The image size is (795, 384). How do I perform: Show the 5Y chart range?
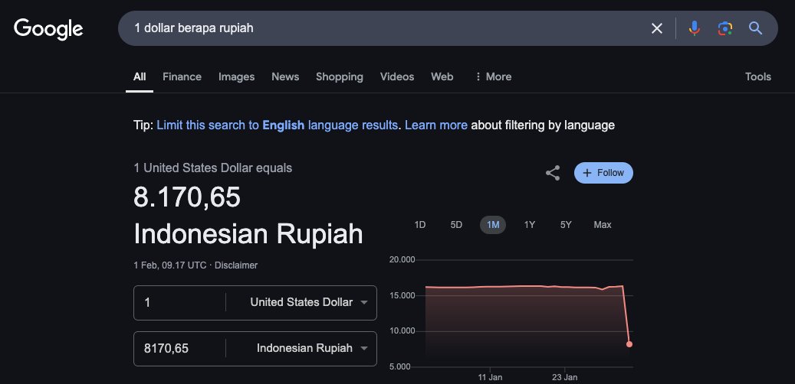coord(566,225)
